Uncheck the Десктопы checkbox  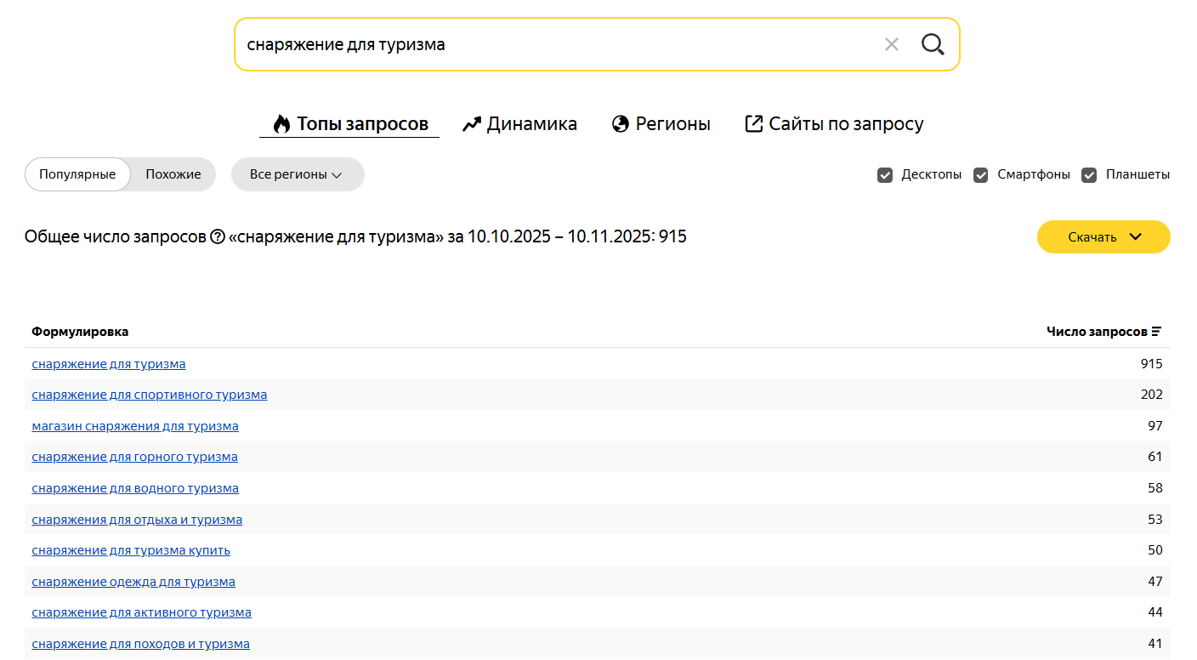[x=885, y=175]
